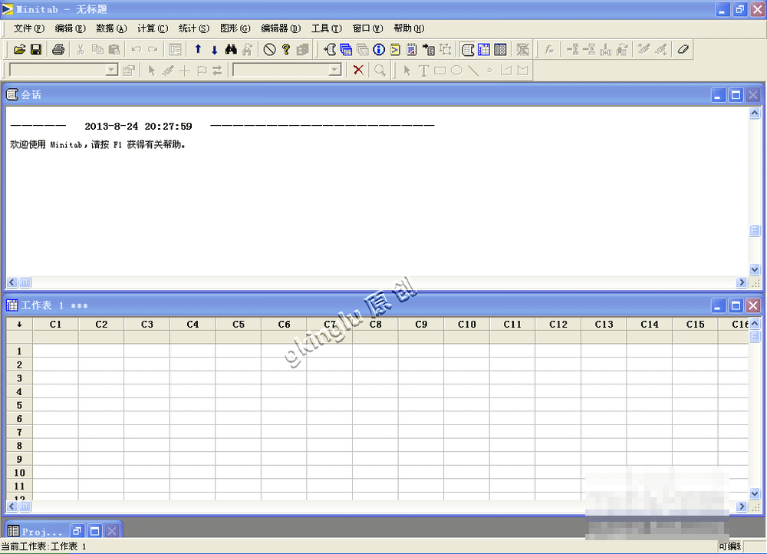Open the 统计(S) menu
This screenshot has height=554, width=767.
pyautogui.click(x=194, y=28)
